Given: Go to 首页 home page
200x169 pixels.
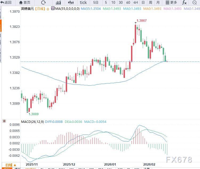Looking at the screenshot, I should (x=25, y=3).
